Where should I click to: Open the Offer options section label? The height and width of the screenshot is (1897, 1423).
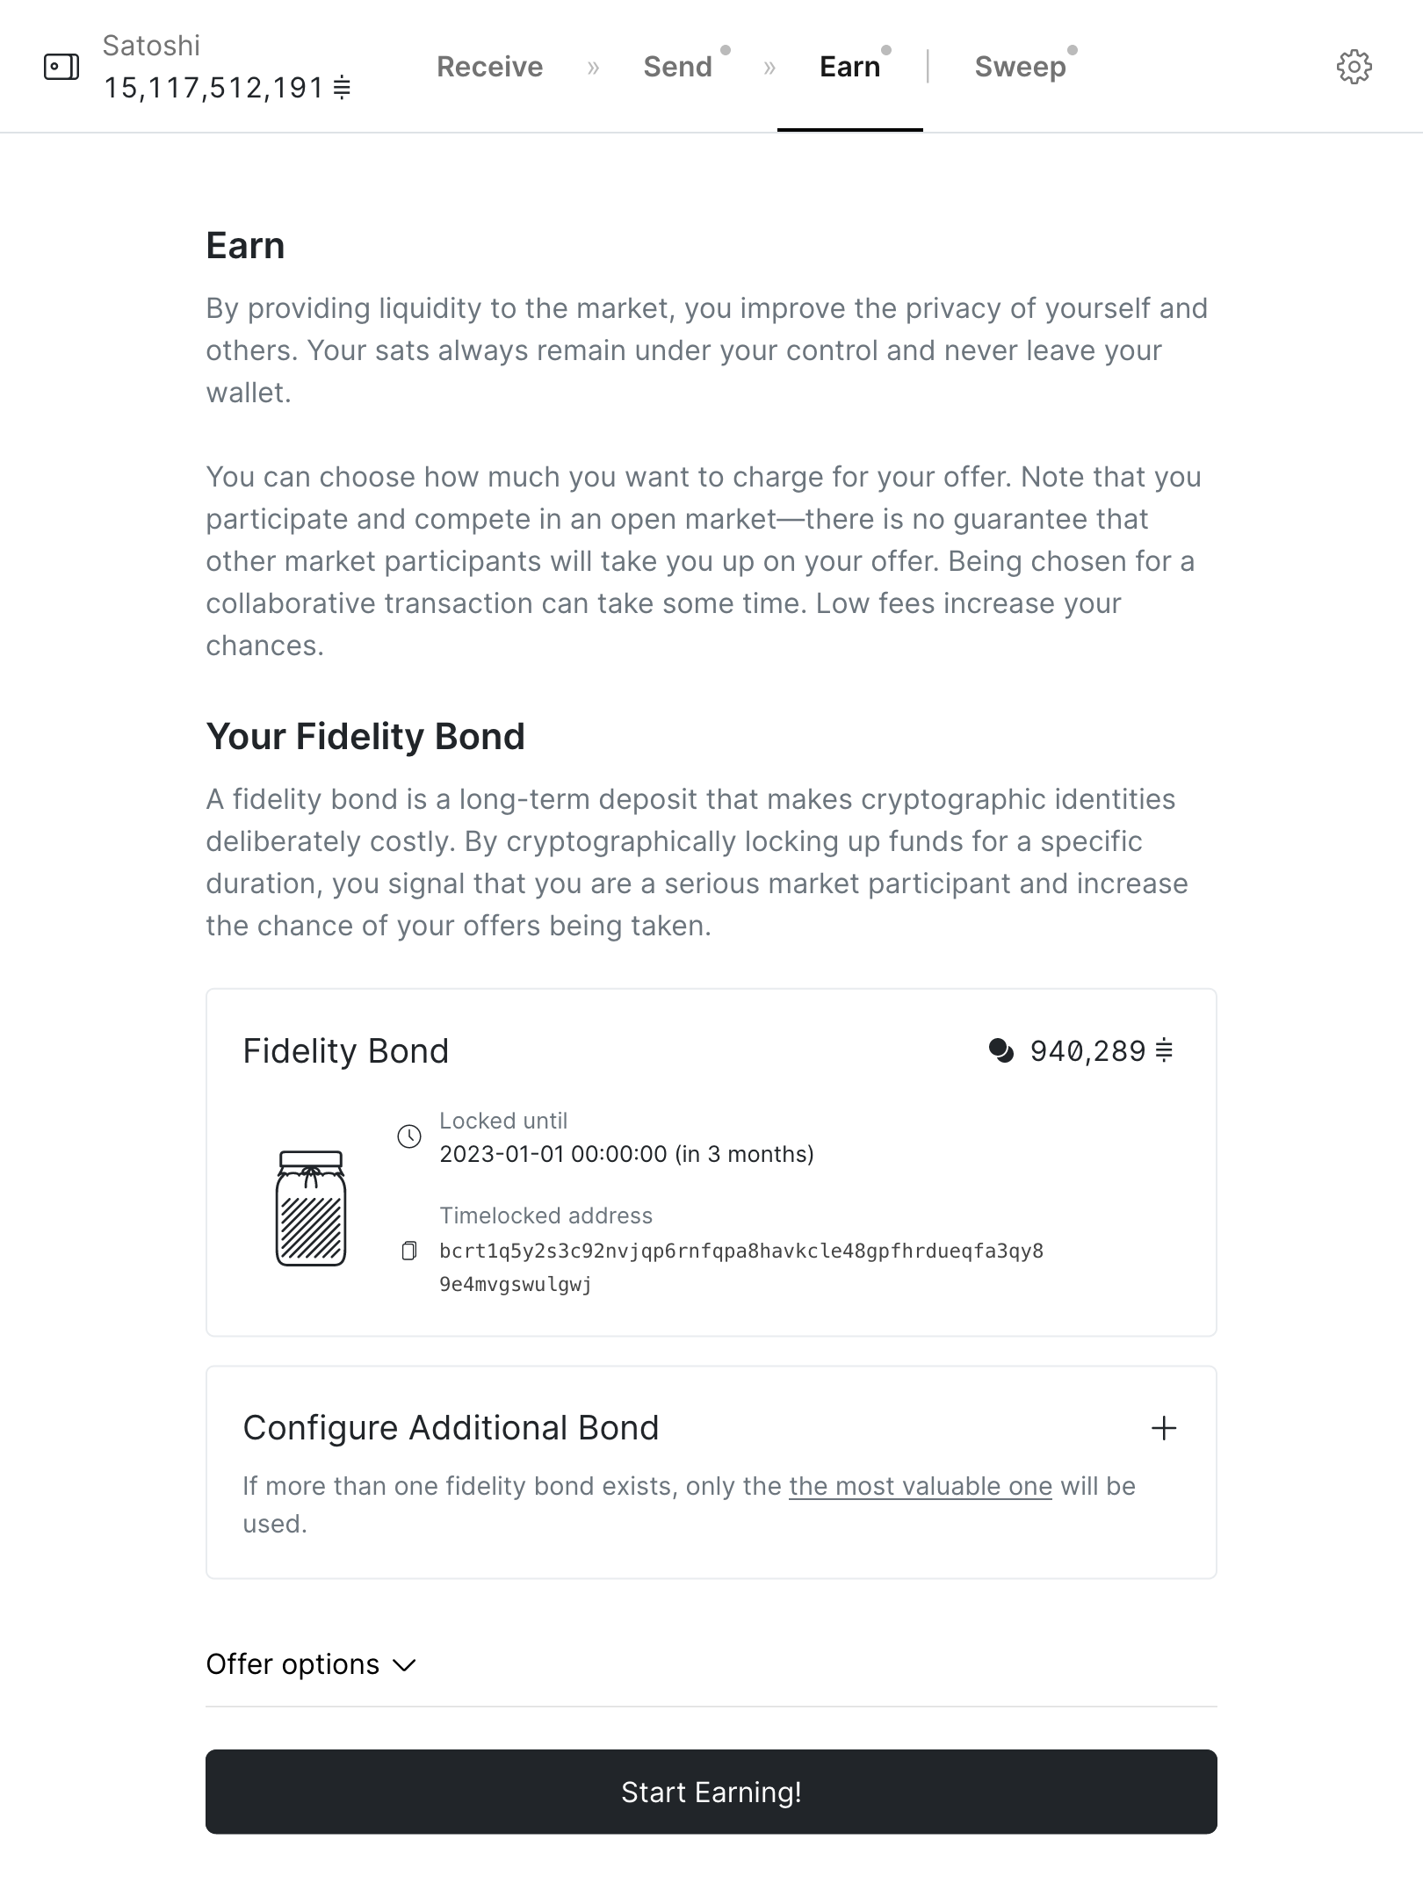coord(293,1664)
